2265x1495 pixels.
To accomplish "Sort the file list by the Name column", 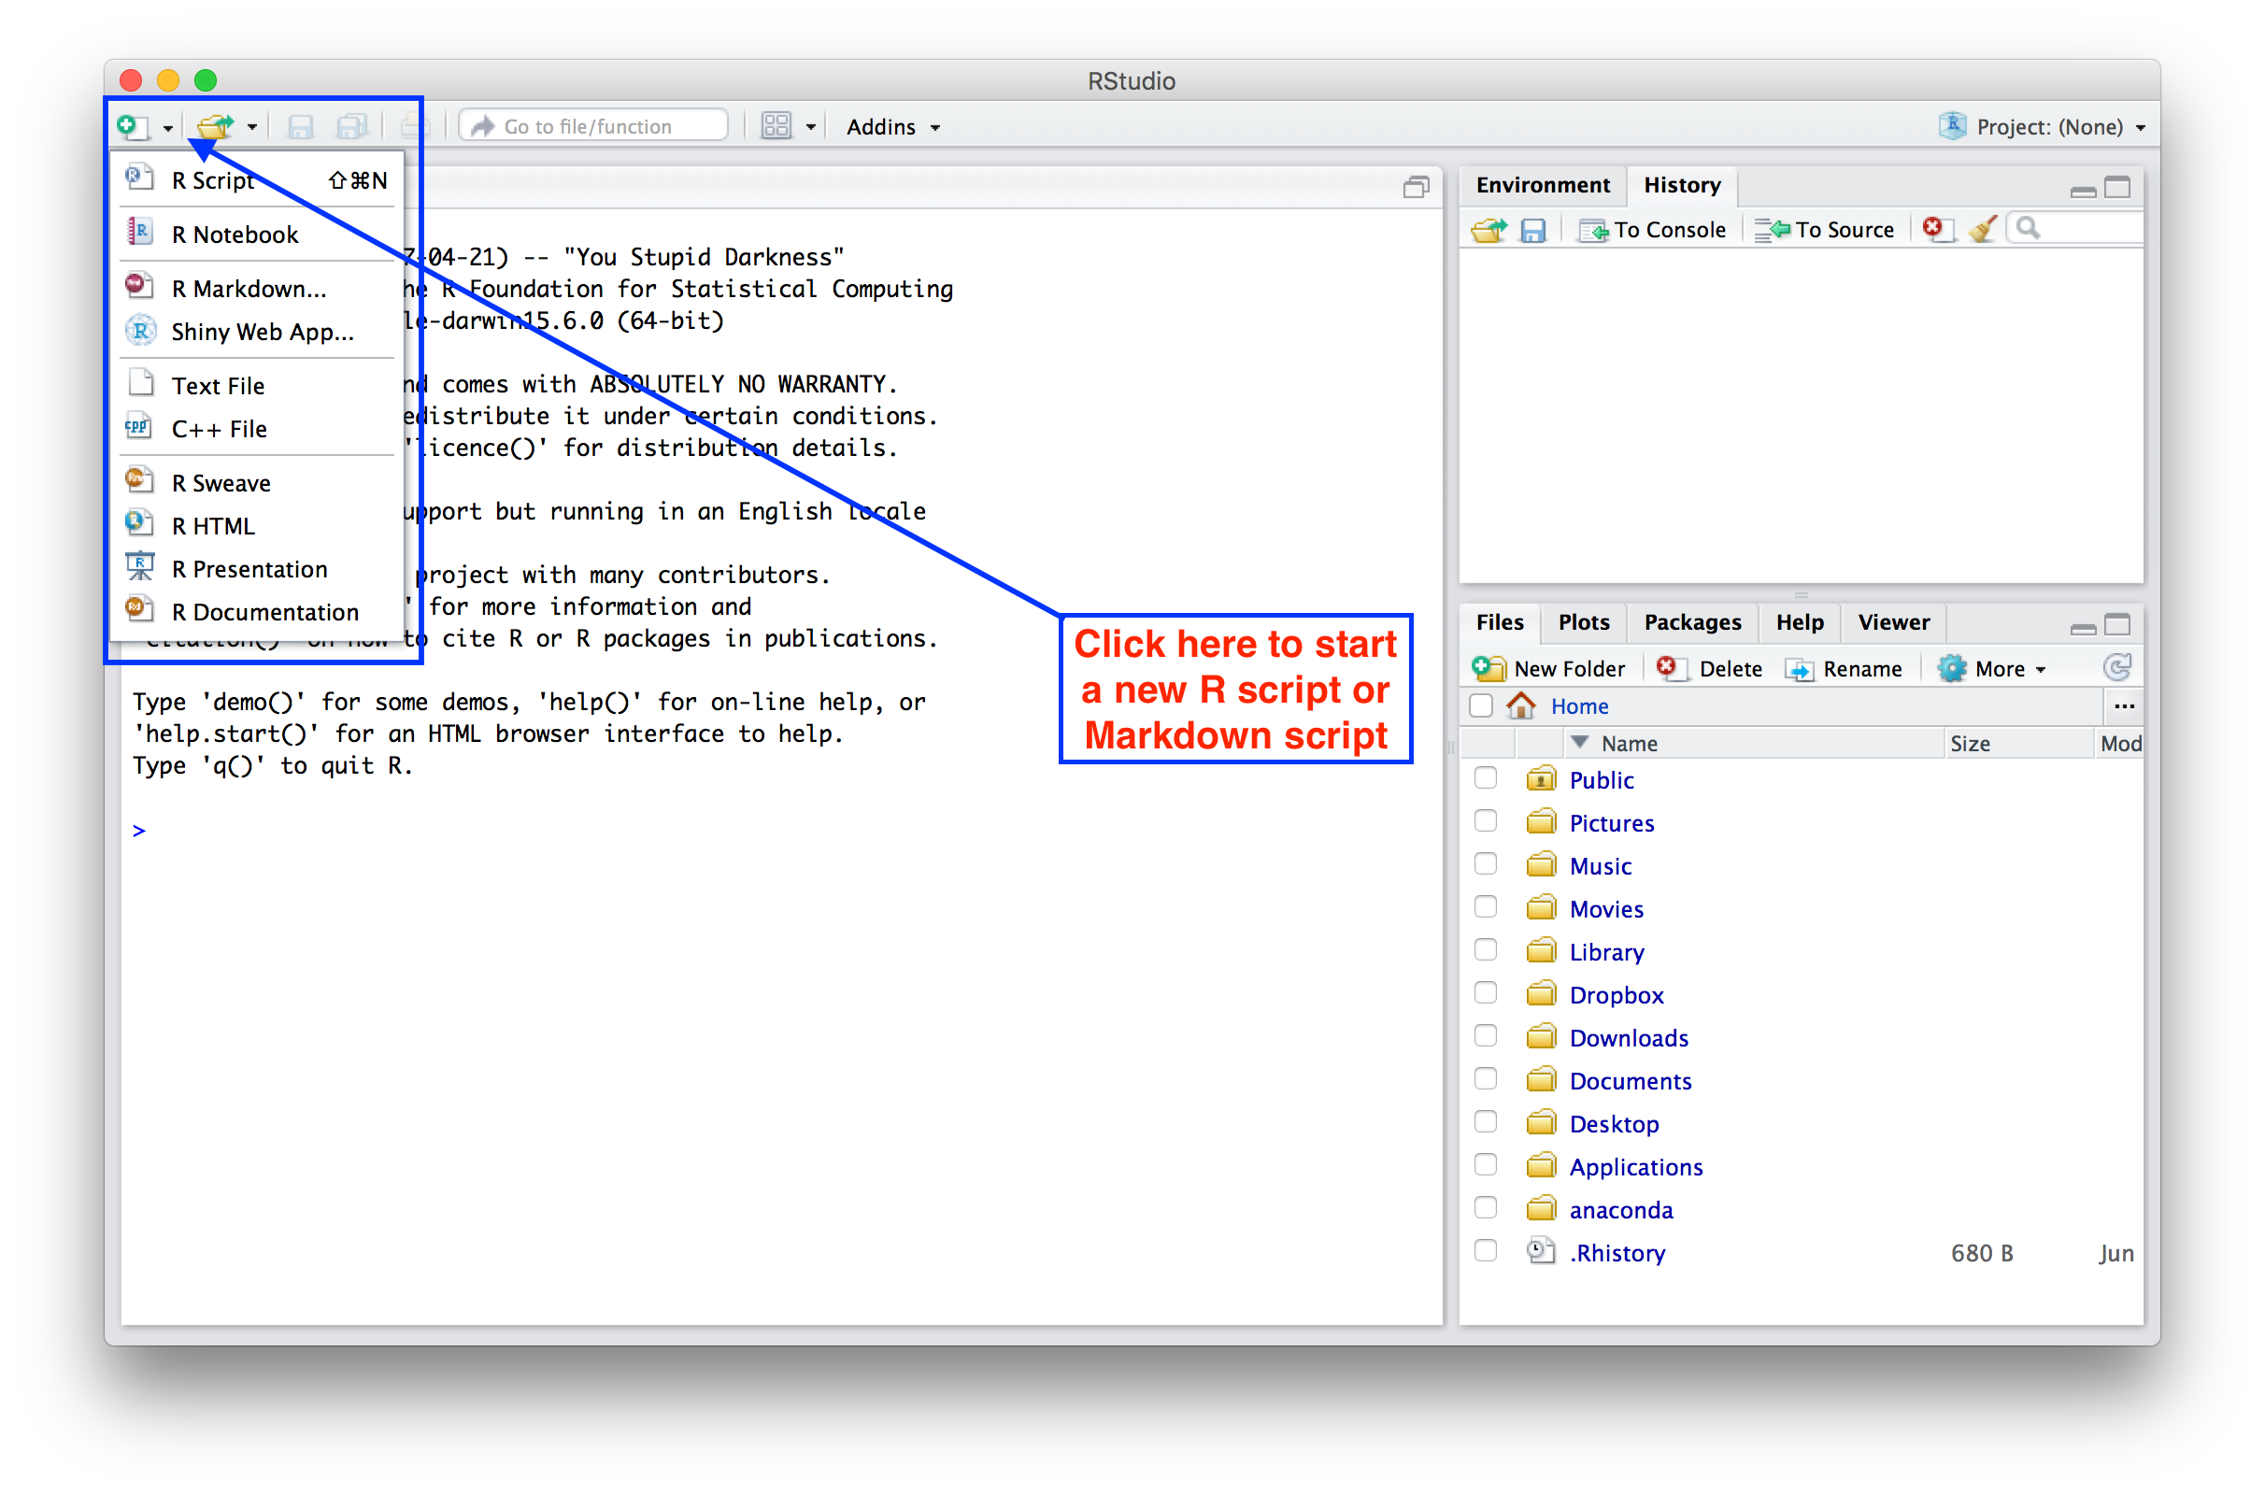I will 1629,744.
